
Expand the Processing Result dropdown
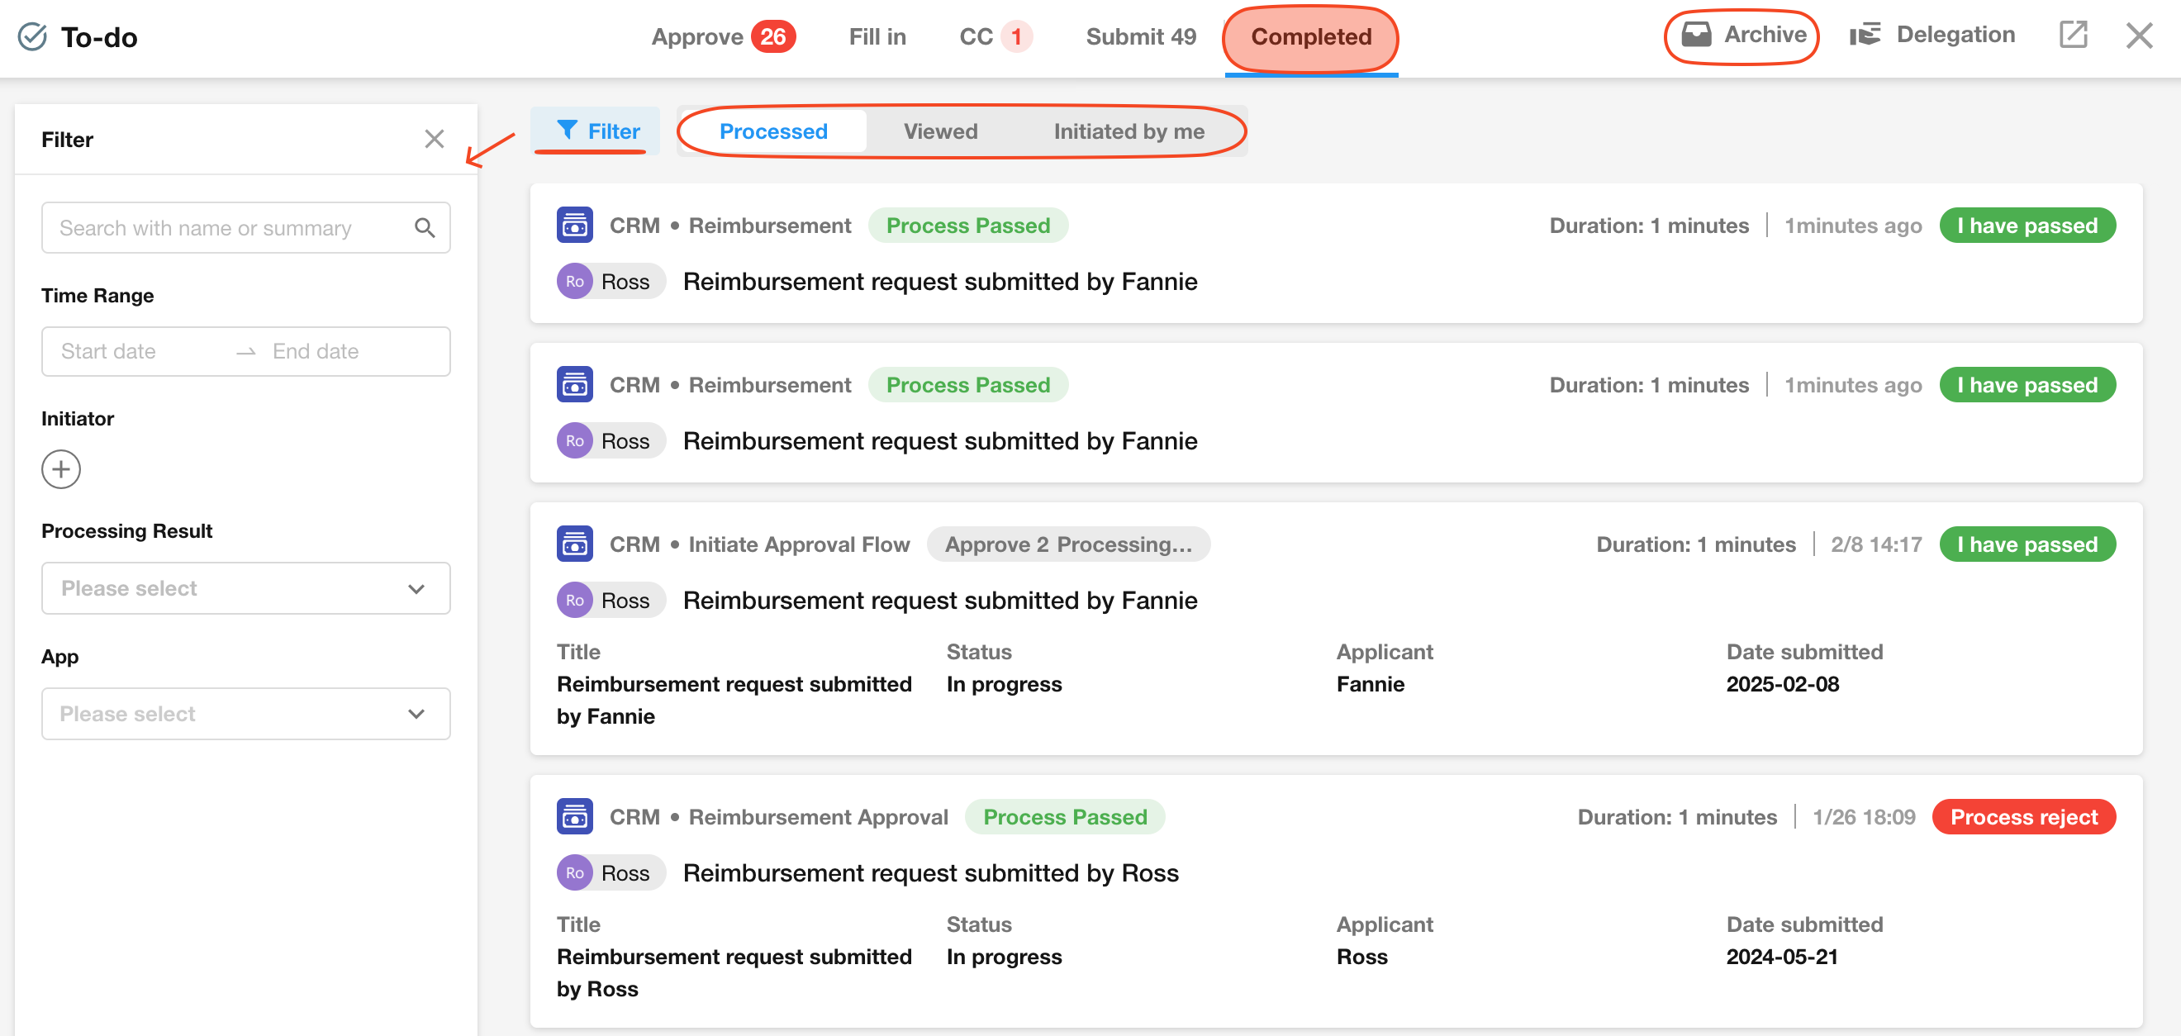(245, 588)
